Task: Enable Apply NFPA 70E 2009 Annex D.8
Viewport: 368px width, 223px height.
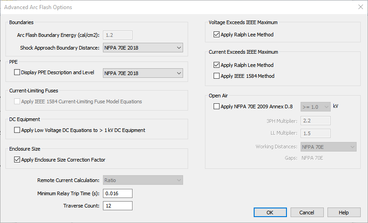Action: pyautogui.click(x=217, y=106)
